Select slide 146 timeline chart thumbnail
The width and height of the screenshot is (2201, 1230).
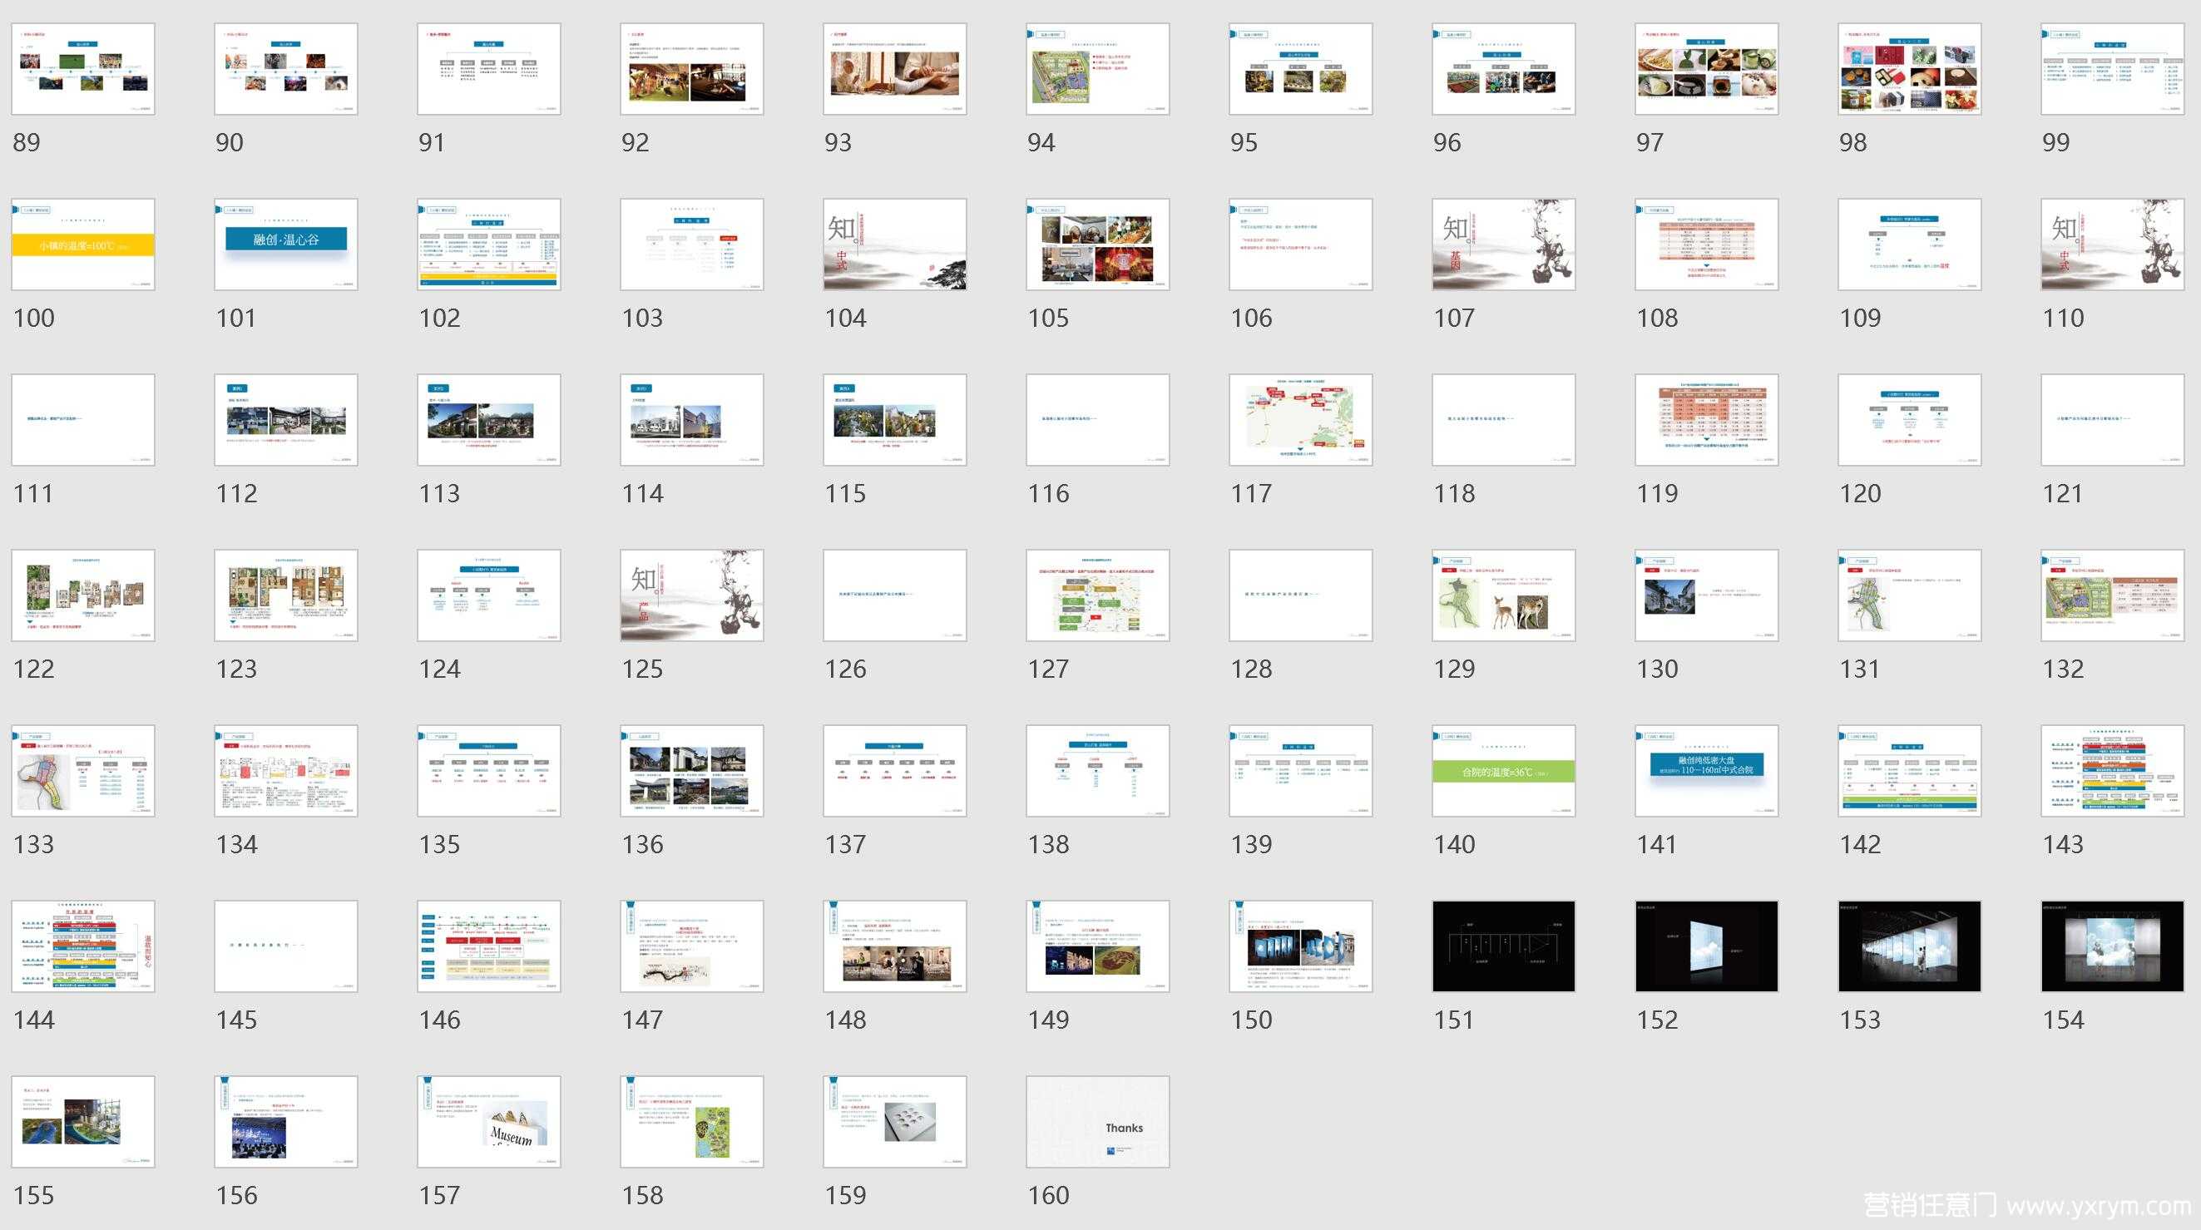(489, 946)
